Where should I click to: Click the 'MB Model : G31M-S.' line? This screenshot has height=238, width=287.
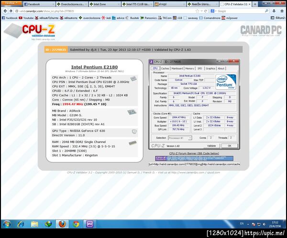67,115
